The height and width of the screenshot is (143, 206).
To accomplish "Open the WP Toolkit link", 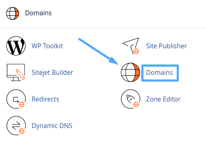I will 47,46.
